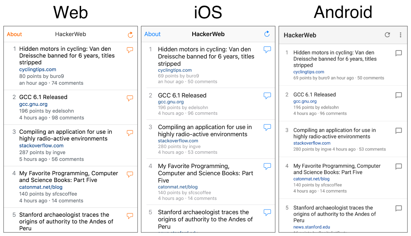Open comments for GCC 6.1 in Android panel

tap(398, 95)
